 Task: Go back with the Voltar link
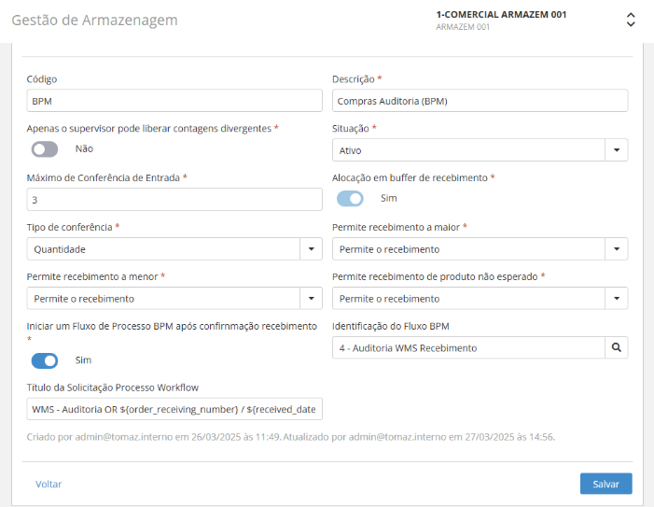point(49,484)
